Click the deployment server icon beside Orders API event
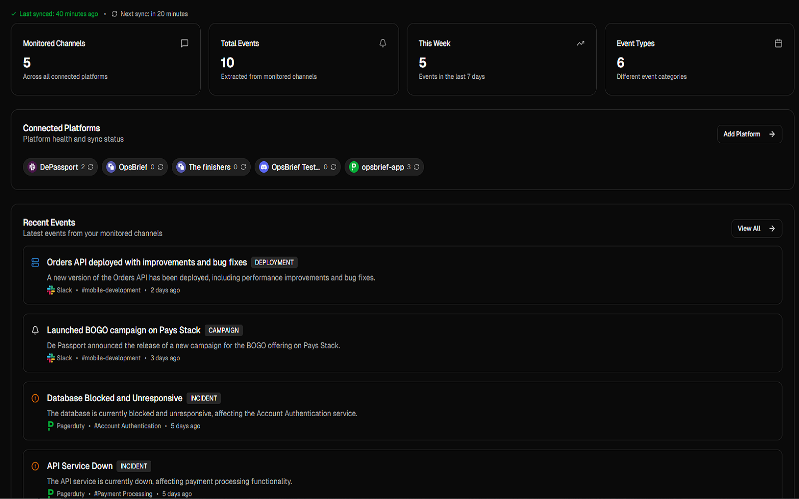The image size is (799, 499). tap(35, 262)
